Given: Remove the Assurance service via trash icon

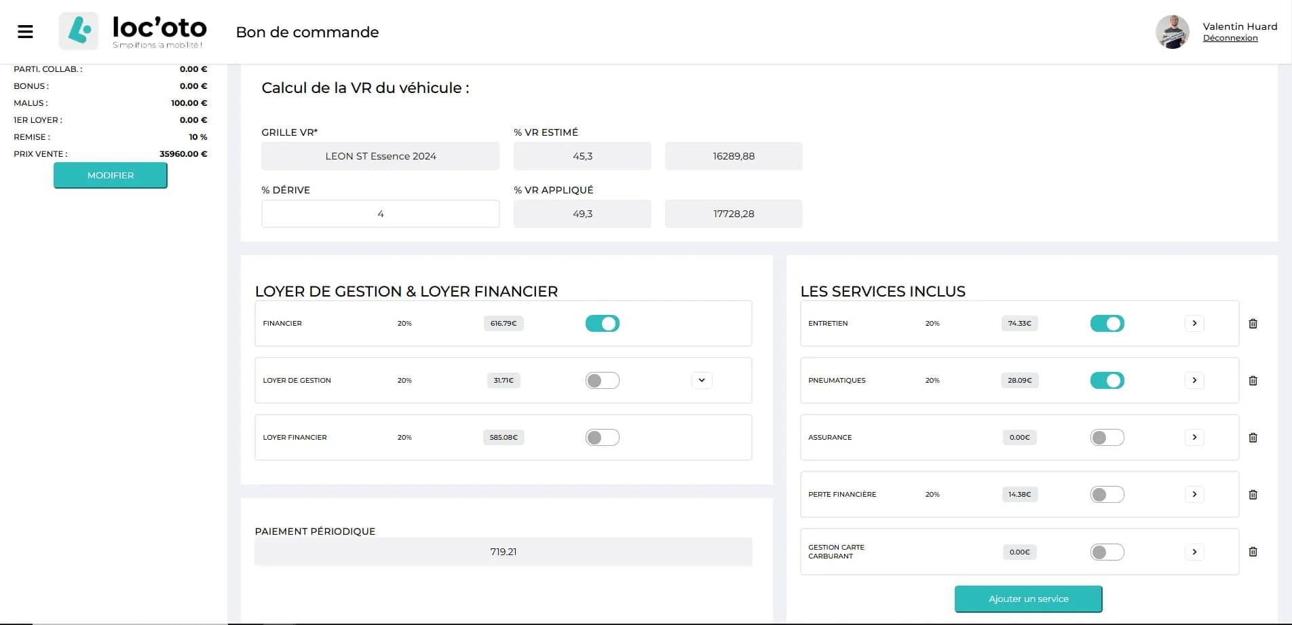Looking at the screenshot, I should coord(1253,438).
